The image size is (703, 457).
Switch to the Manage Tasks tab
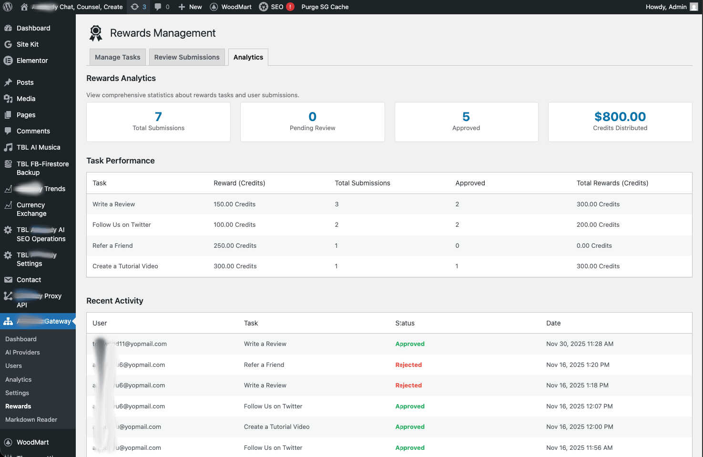click(117, 57)
